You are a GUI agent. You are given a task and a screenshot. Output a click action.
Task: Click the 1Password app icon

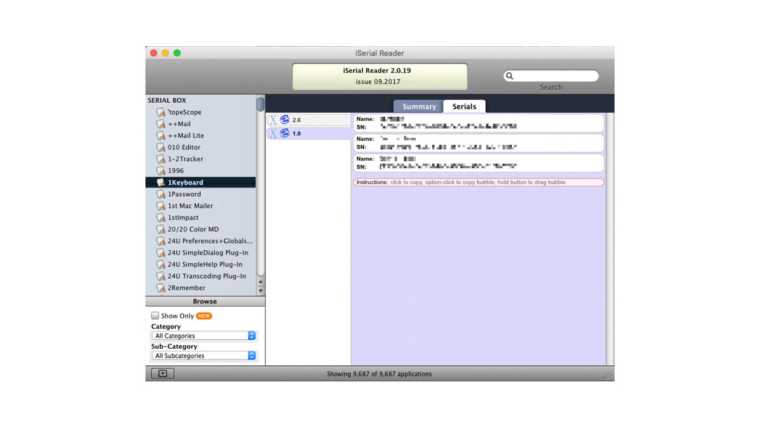[x=160, y=194]
